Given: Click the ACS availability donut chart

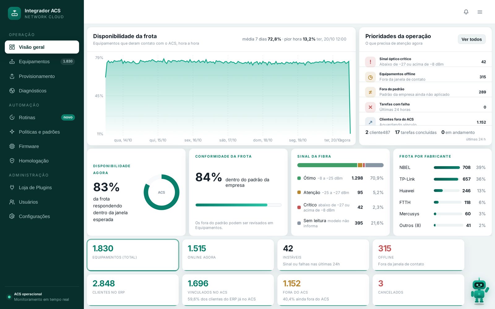Looking at the screenshot, I should (161, 192).
